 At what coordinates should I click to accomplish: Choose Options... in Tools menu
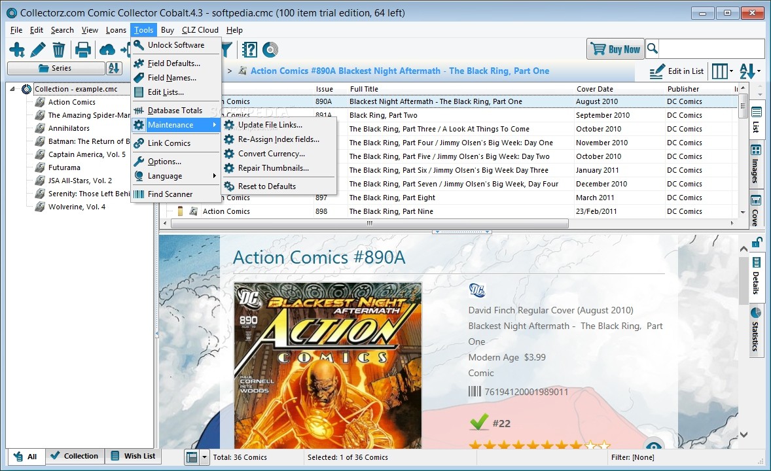[x=176, y=162]
